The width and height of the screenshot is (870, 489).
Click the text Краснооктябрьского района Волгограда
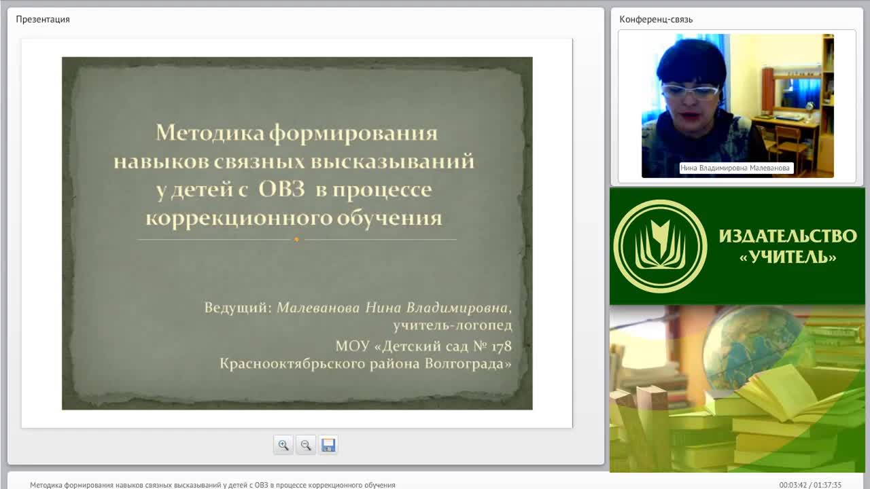tap(366, 363)
